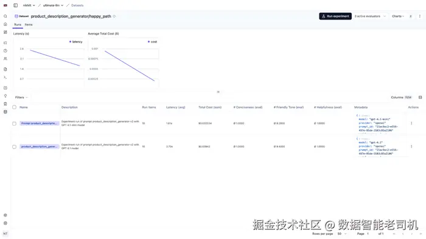The image size is (426, 239).
Task: Expand the Filters dropdown
Action: coord(21,98)
